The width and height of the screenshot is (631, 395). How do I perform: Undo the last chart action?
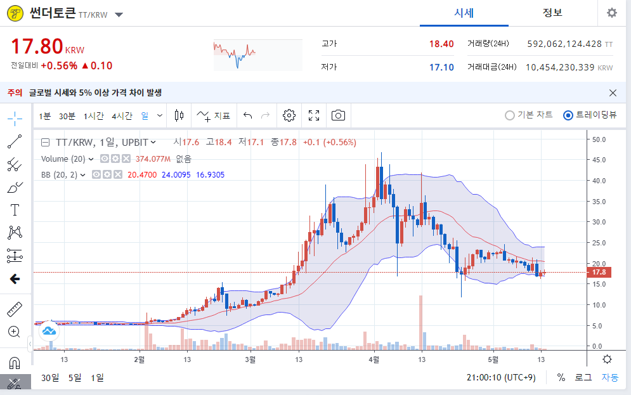[x=247, y=116]
